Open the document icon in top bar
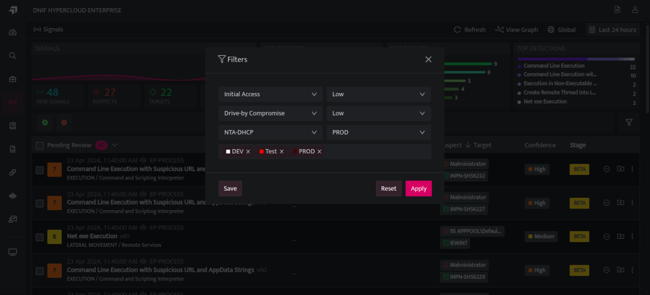 click(x=617, y=10)
